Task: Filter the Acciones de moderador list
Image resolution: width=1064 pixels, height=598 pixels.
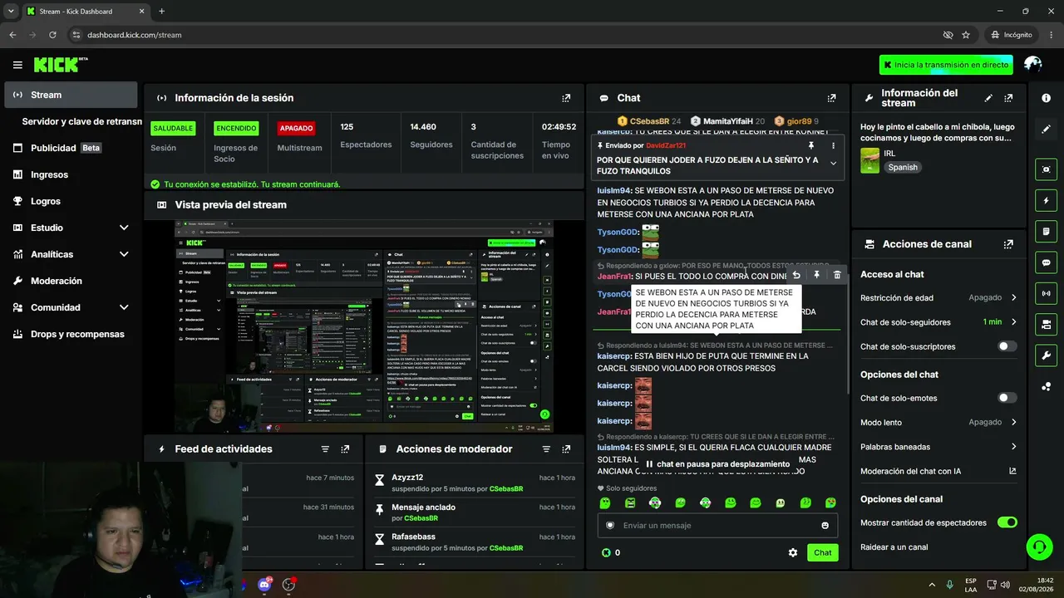Action: tap(546, 449)
